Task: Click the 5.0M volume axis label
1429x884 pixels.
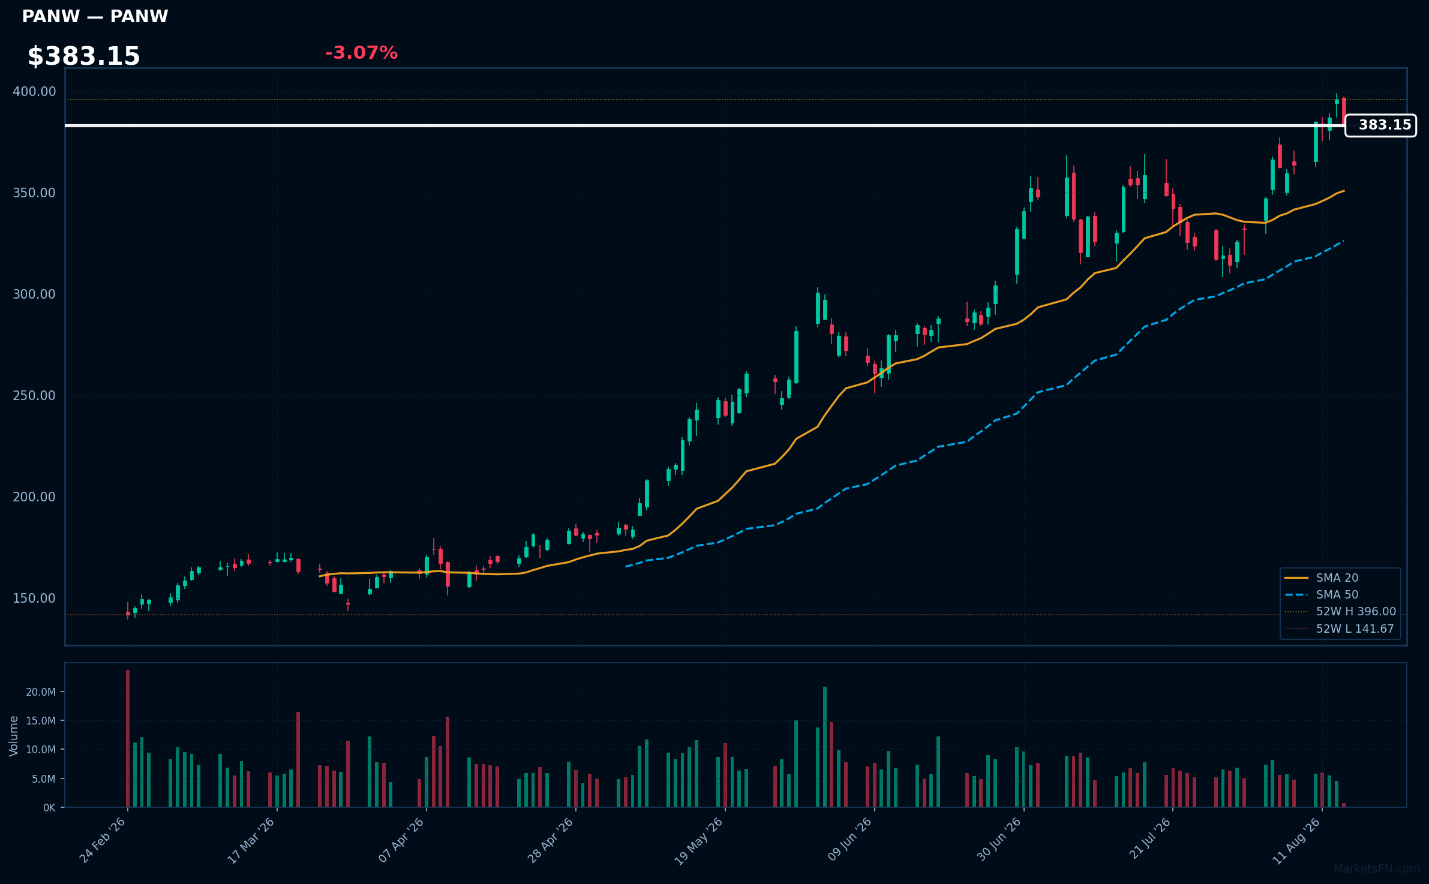Action: [x=44, y=779]
